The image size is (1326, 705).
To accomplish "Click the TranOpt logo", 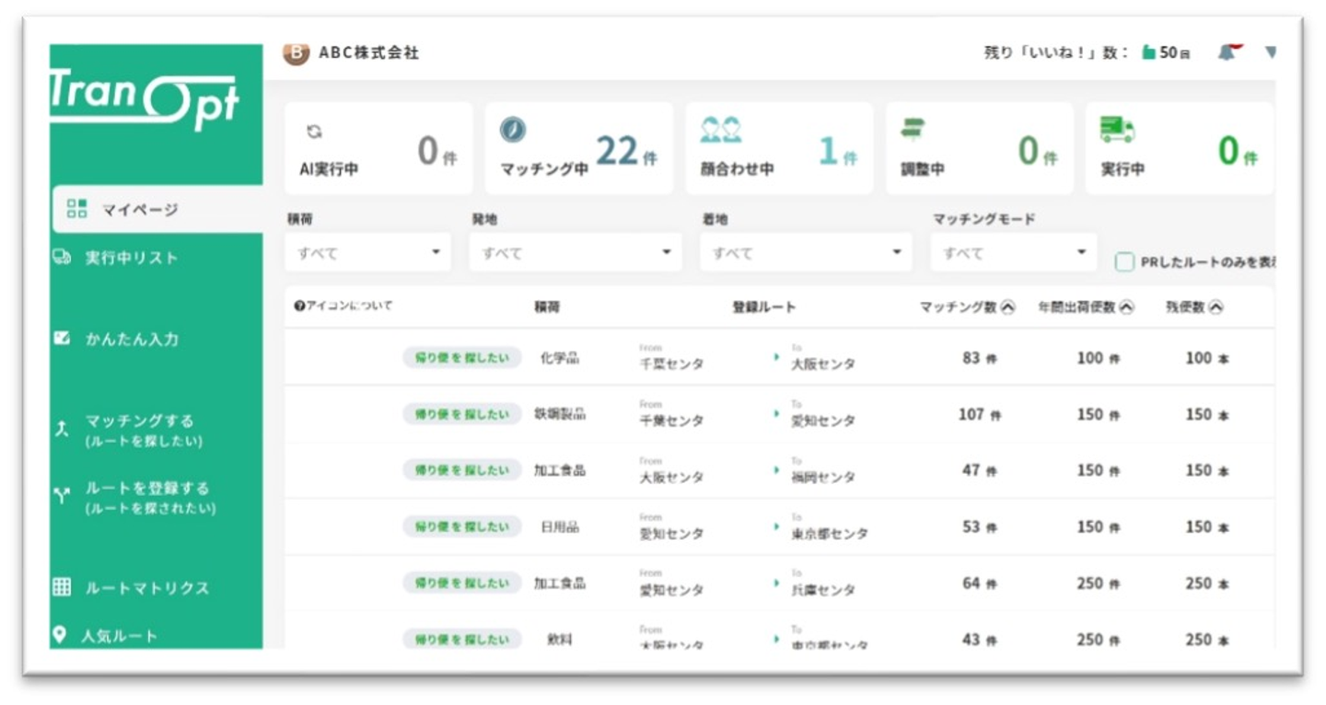I will click(x=145, y=100).
